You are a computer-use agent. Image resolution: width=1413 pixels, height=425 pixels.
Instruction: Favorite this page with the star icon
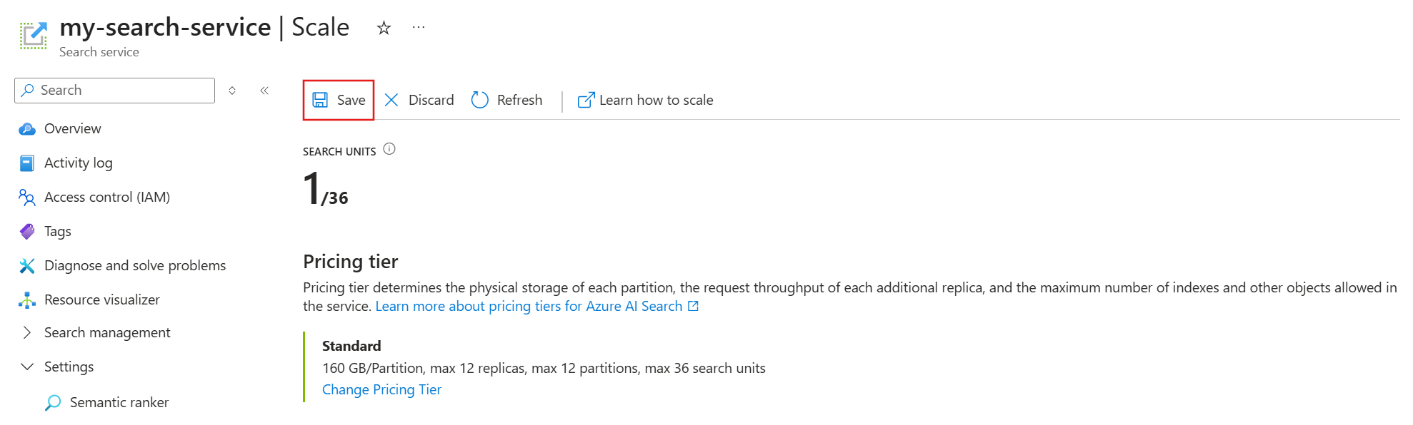tap(384, 28)
